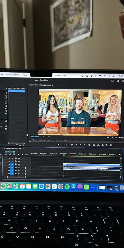Add a marker from timeline toolbar

[18, 154]
